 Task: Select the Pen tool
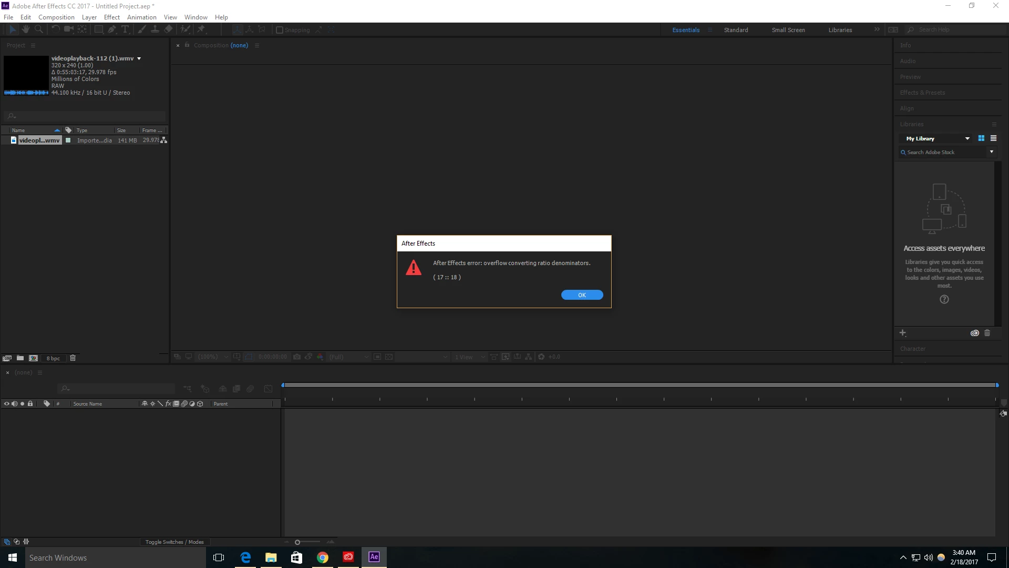112,29
